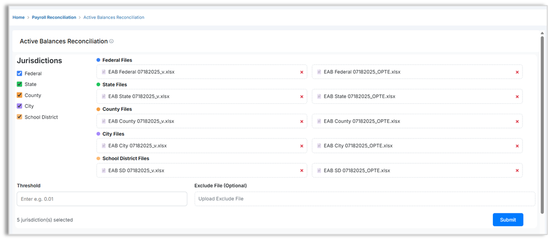
Task: Click file icon of EAB State 07182025_OPTE.xlsx
Action: [319, 97]
